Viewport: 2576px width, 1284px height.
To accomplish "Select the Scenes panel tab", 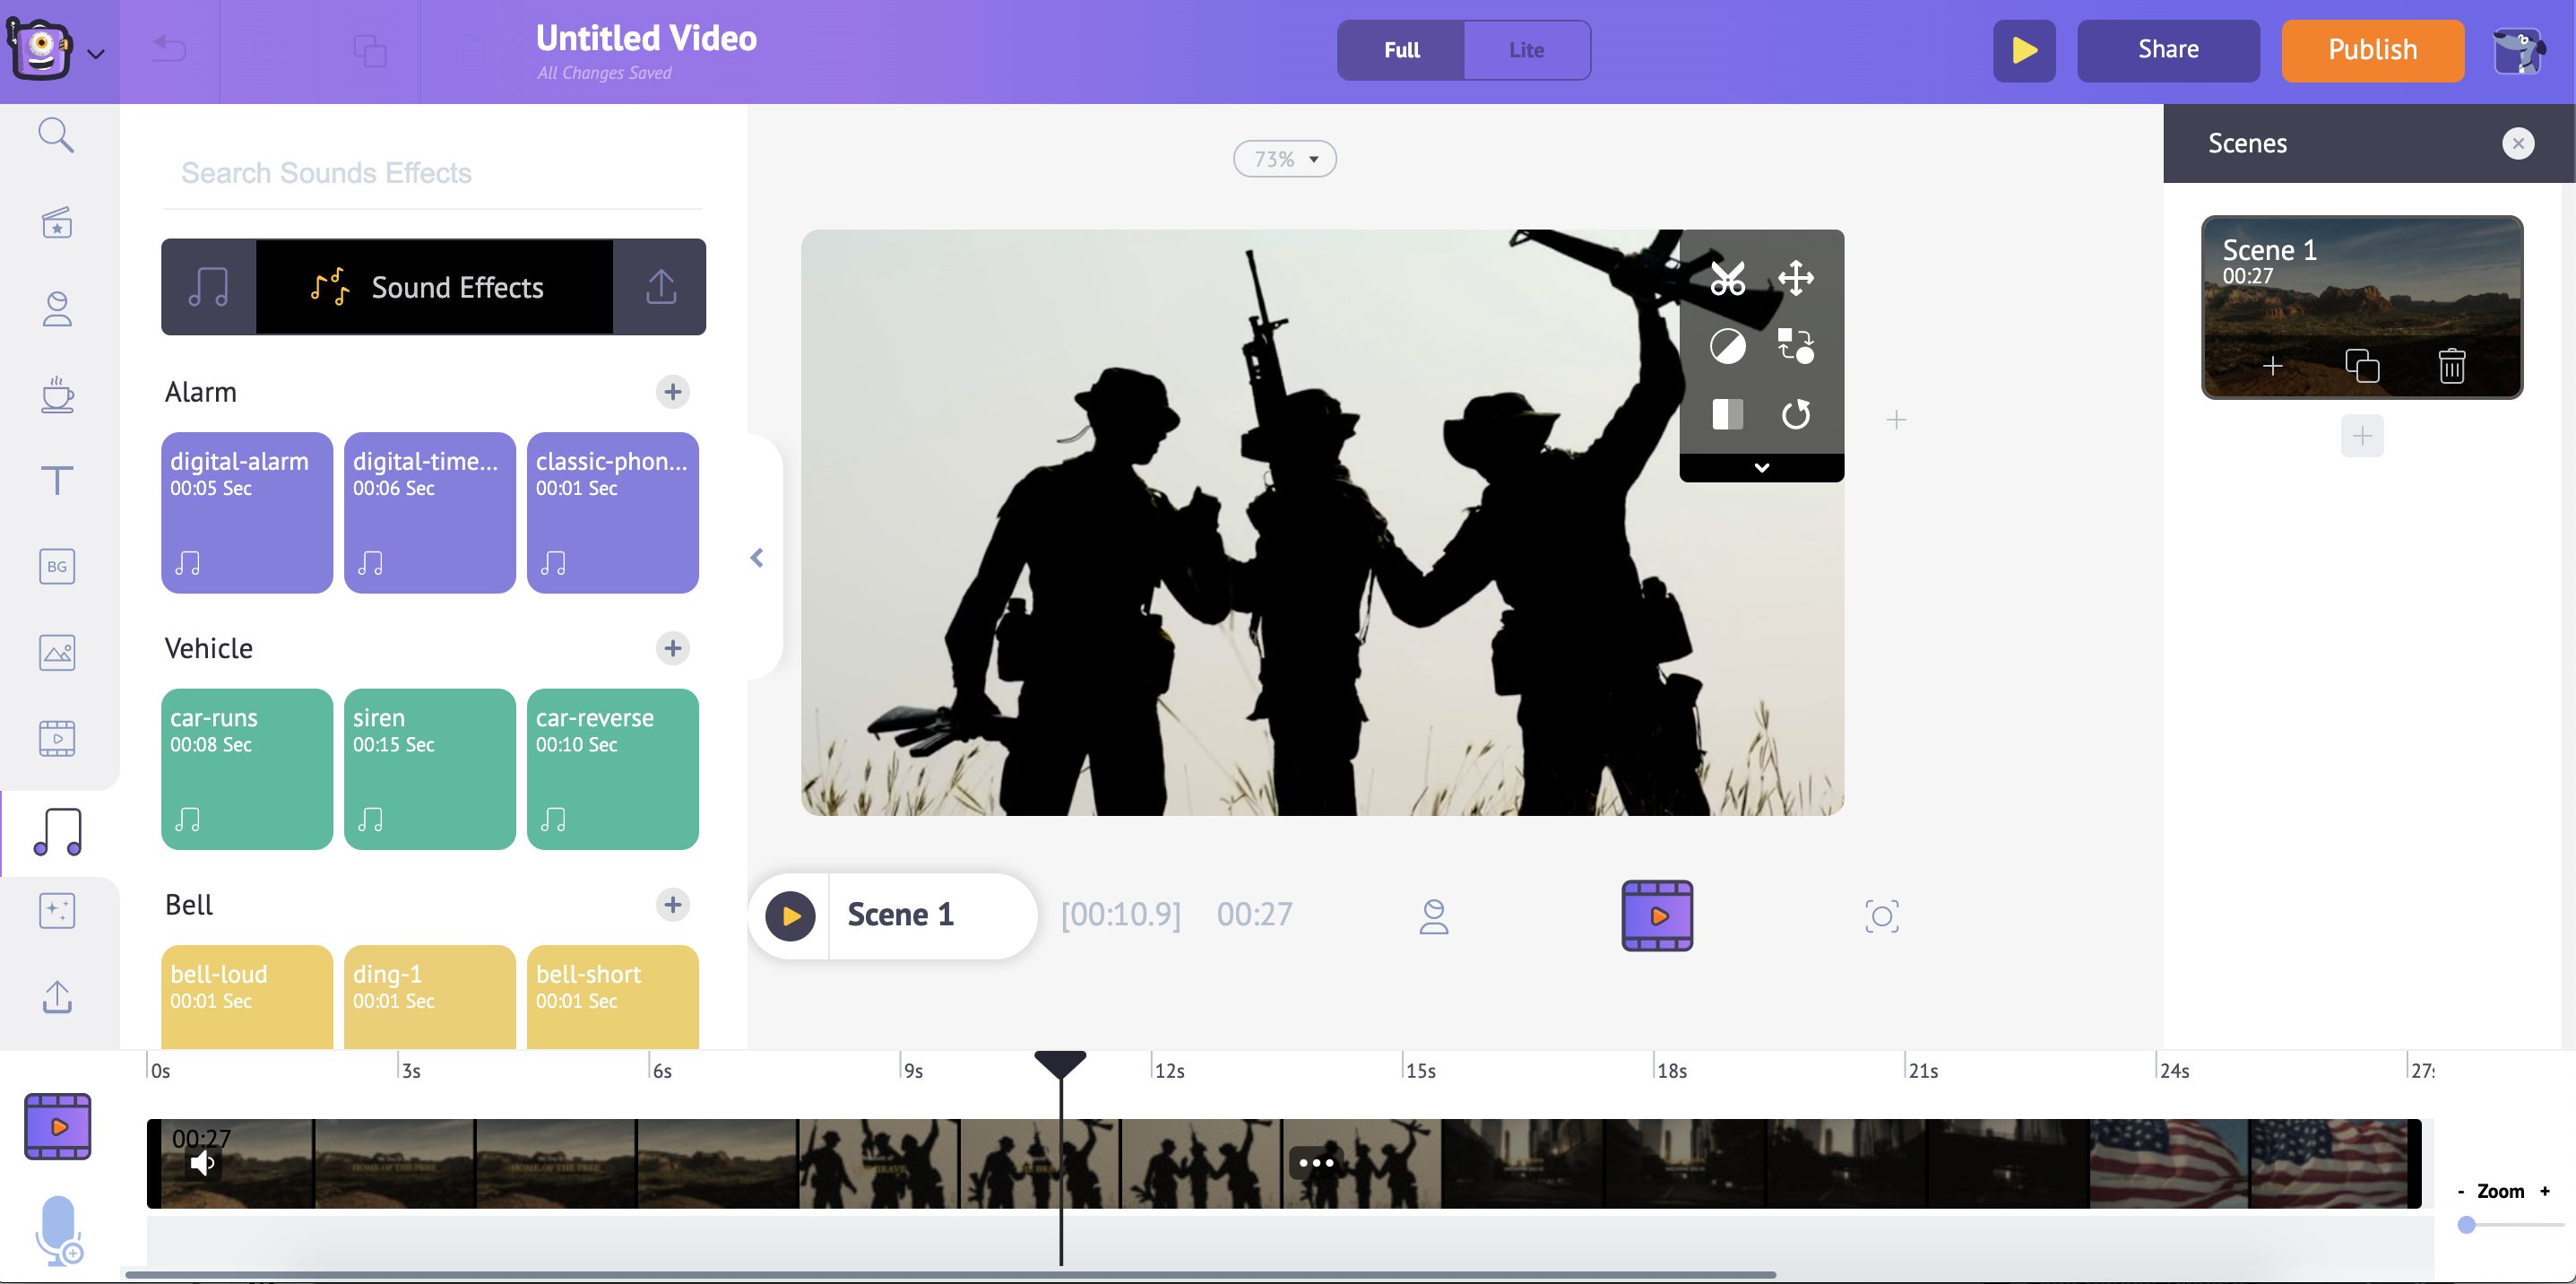I will 2247,142.
